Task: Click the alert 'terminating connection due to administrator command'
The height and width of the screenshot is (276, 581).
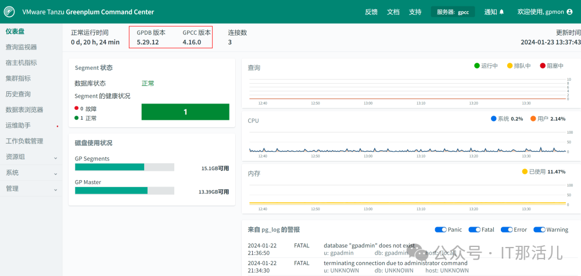Action: pyautogui.click(x=396, y=263)
